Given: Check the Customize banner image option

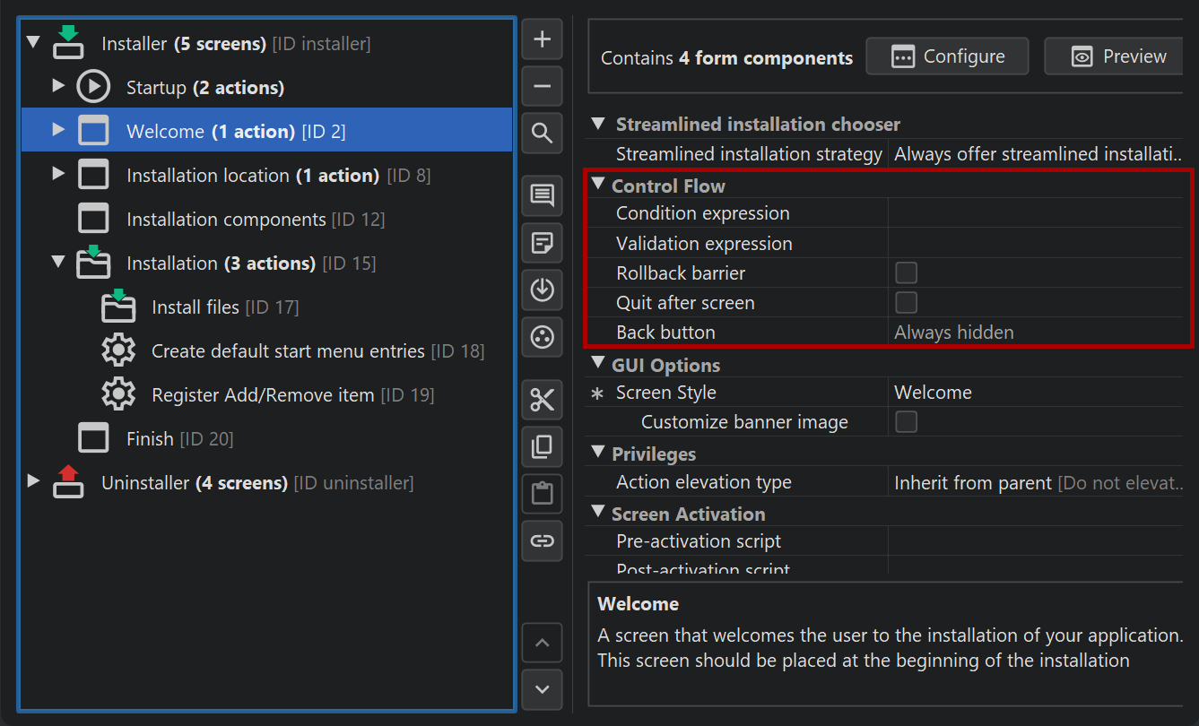Looking at the screenshot, I should point(906,422).
